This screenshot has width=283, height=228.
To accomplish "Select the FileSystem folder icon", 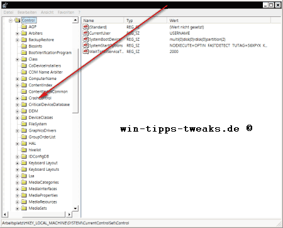I will tap(24, 124).
